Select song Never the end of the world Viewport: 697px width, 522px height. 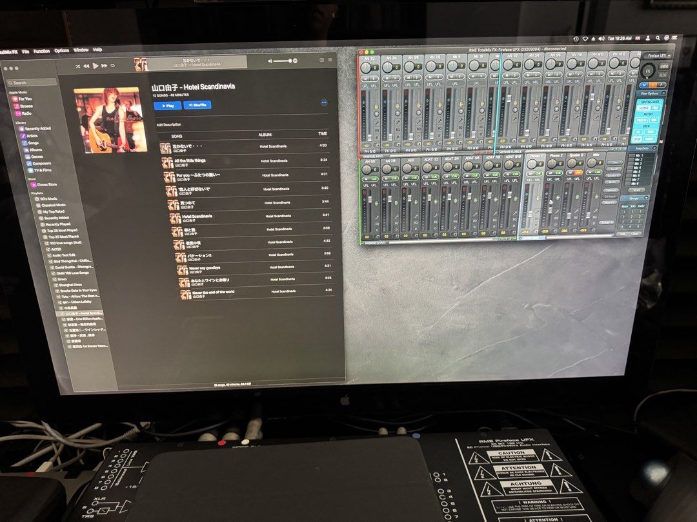tap(258, 293)
